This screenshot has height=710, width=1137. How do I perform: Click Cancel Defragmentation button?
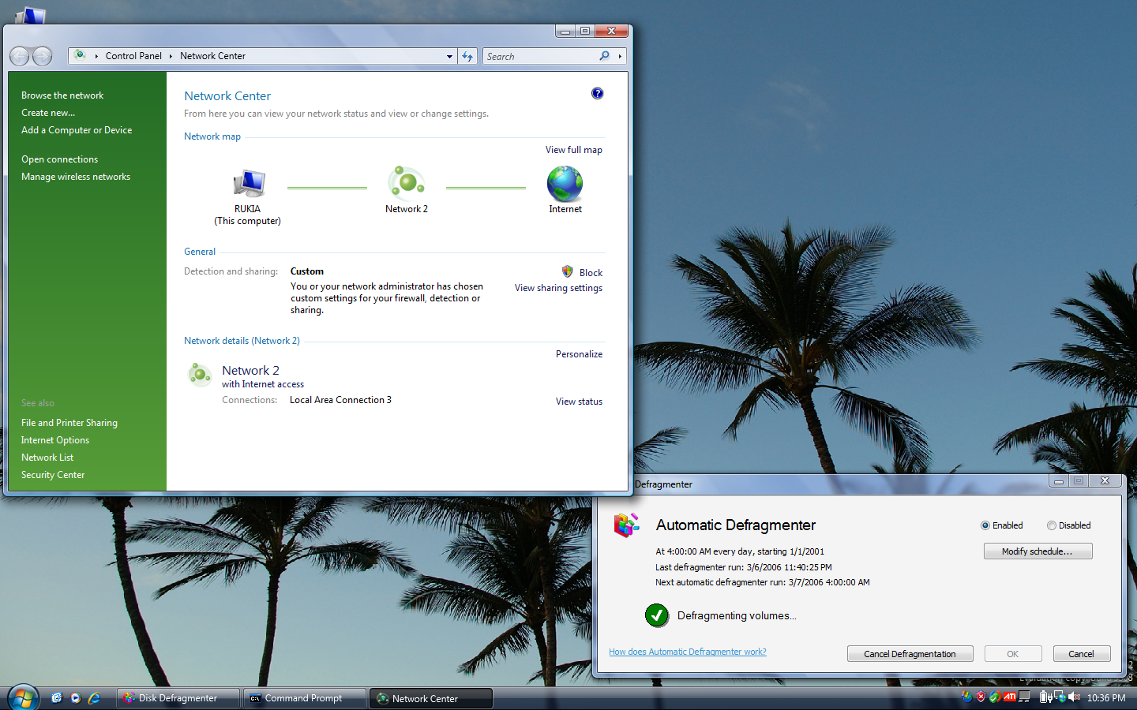click(x=910, y=654)
